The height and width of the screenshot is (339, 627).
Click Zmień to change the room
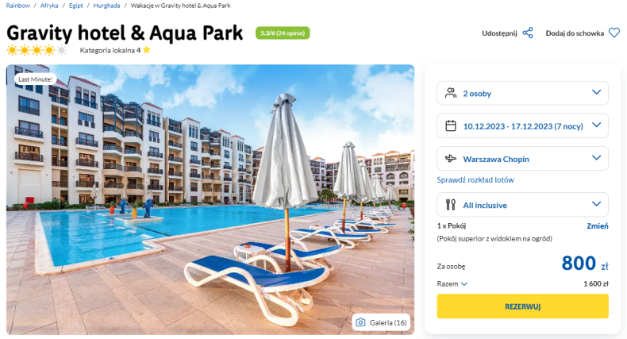(598, 225)
